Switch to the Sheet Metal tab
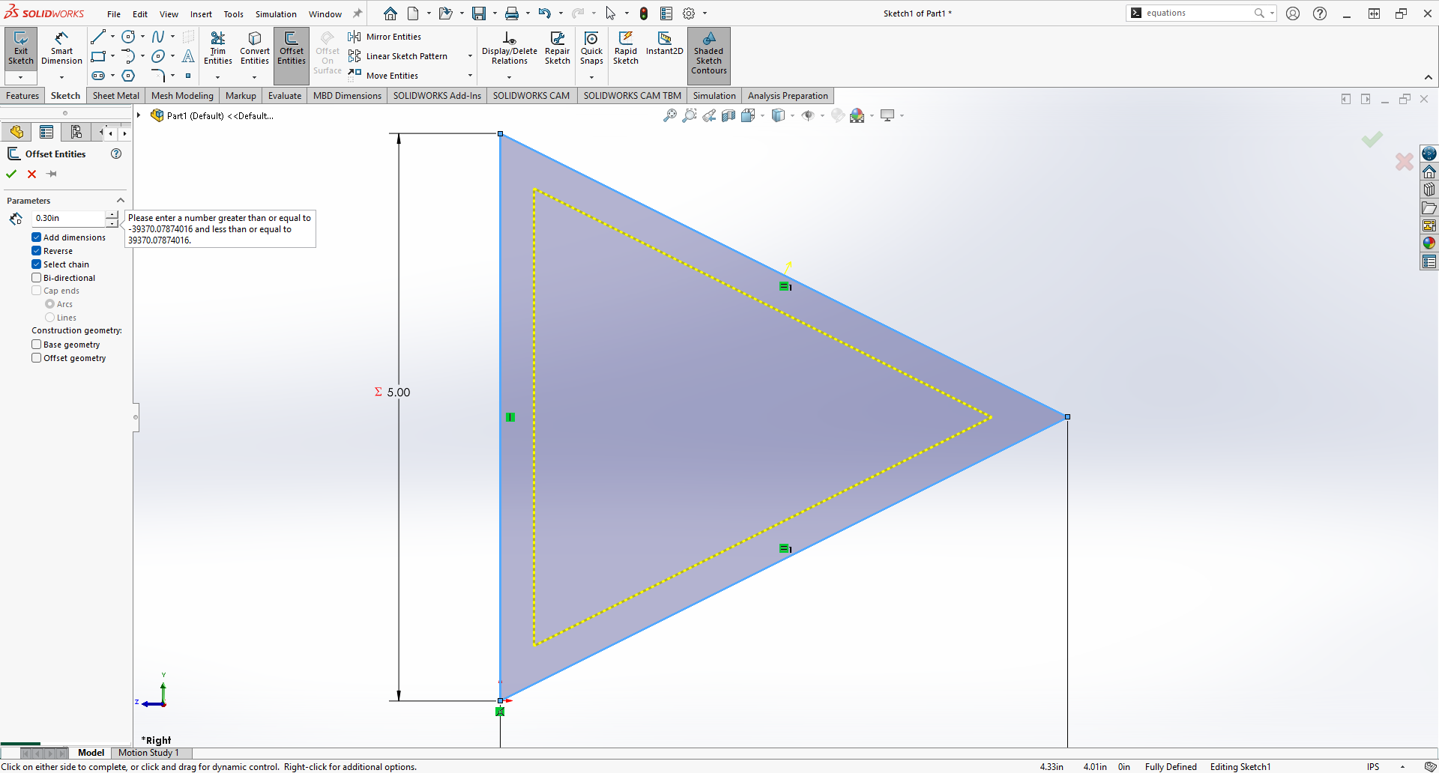The width and height of the screenshot is (1439, 773). point(116,96)
